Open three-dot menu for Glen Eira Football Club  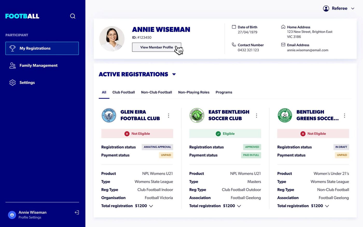click(x=169, y=116)
